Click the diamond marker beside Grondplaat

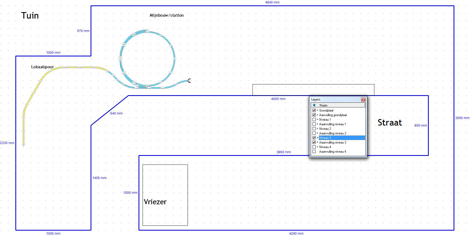(x=317, y=110)
